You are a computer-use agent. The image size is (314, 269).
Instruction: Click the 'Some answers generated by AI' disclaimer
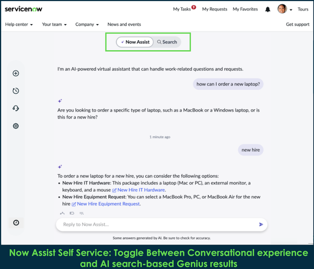[161, 238]
